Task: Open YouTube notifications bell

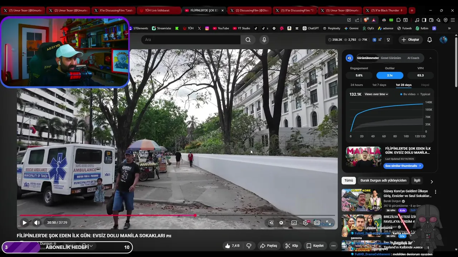Action: pyautogui.click(x=430, y=40)
